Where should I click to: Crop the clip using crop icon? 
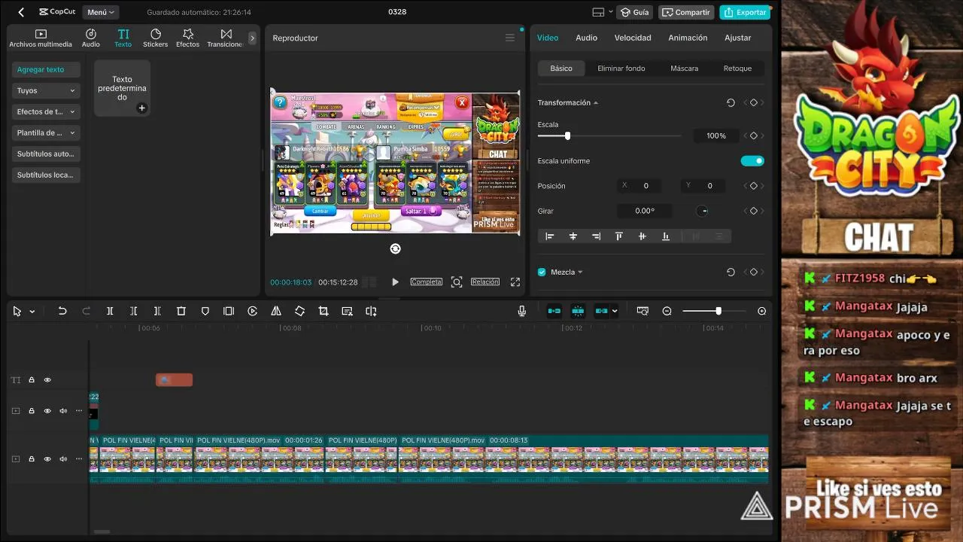(324, 311)
